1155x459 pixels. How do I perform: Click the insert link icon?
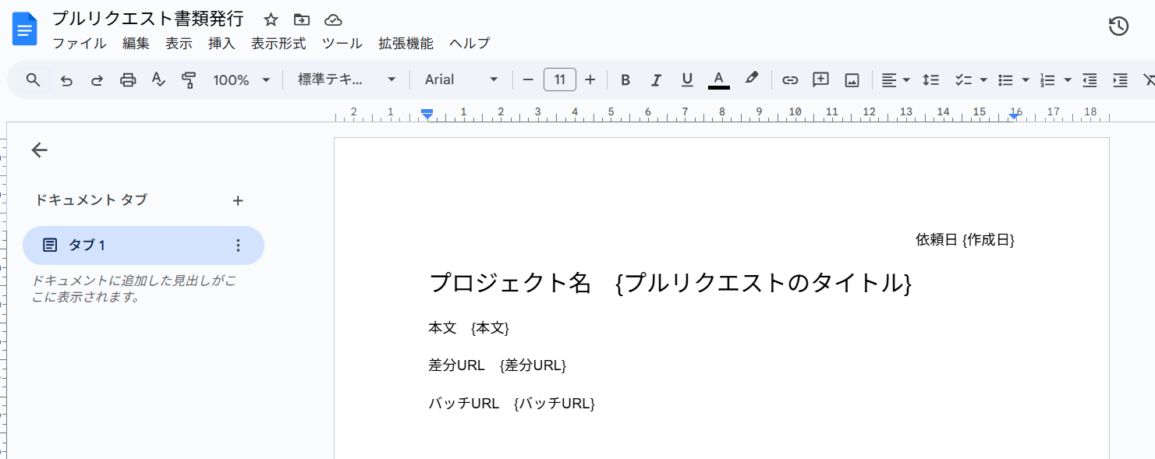790,79
